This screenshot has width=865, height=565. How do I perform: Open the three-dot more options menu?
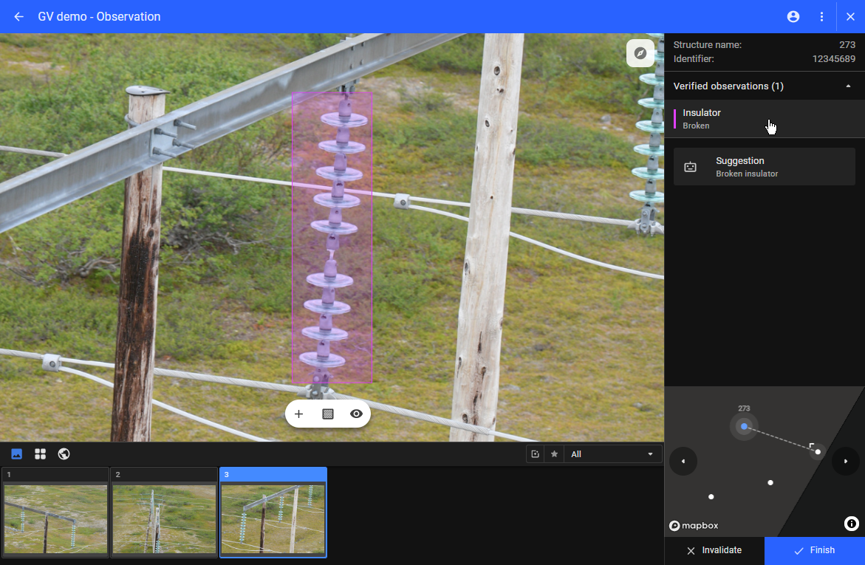821,16
